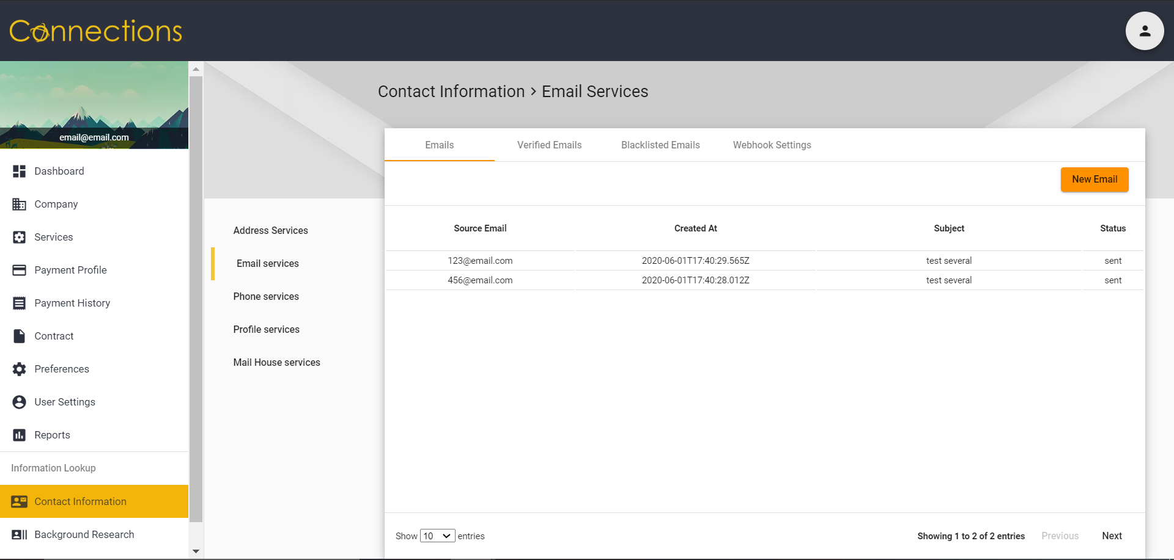Open User Settings in sidebar

coord(94,402)
